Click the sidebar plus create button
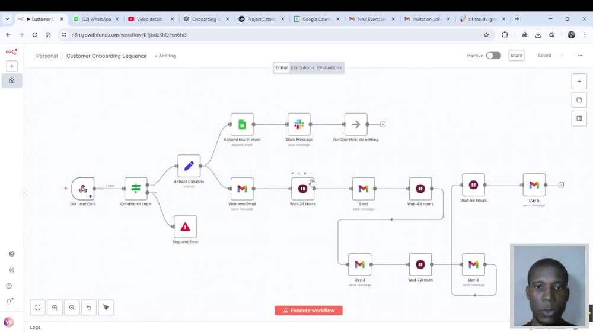The image size is (593, 333). [x=12, y=66]
